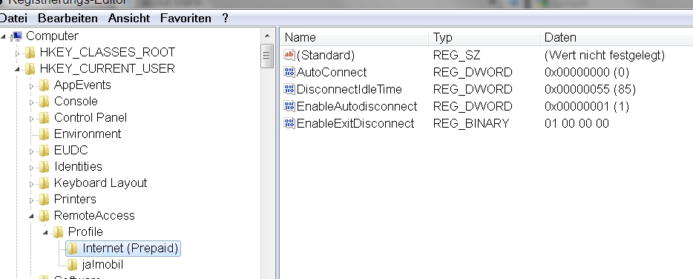Expand the Identities key
Viewport: 693px width, 279px height.
click(31, 168)
